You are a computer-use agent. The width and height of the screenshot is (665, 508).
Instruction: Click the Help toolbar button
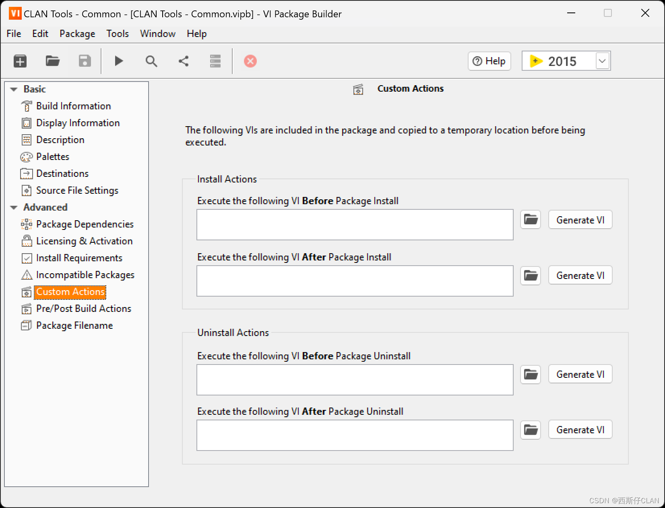489,61
